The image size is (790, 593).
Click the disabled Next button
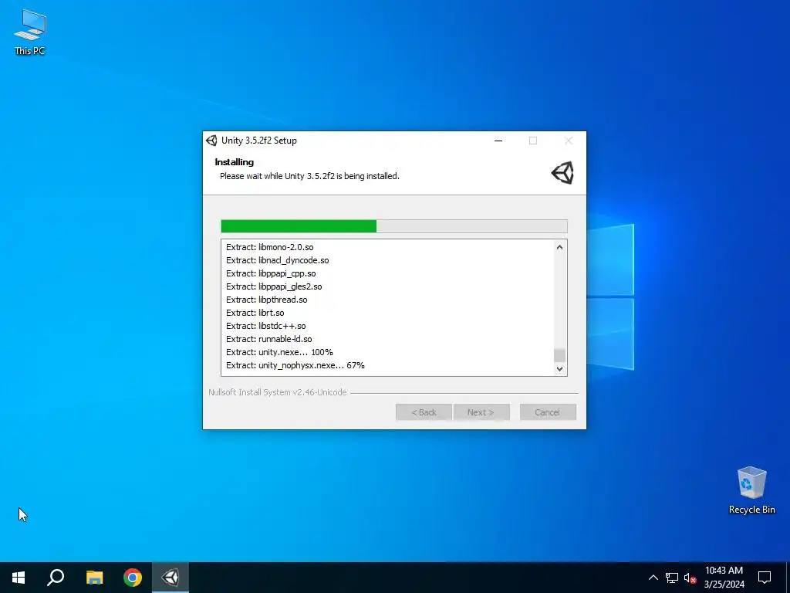481,412
